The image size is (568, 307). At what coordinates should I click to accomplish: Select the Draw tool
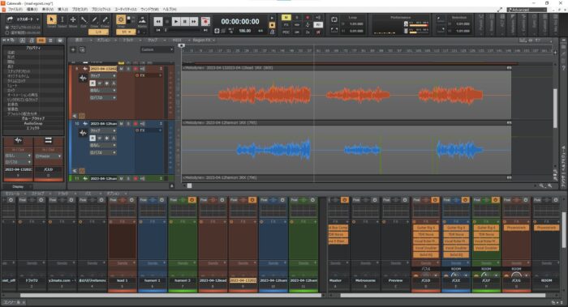(x=95, y=20)
